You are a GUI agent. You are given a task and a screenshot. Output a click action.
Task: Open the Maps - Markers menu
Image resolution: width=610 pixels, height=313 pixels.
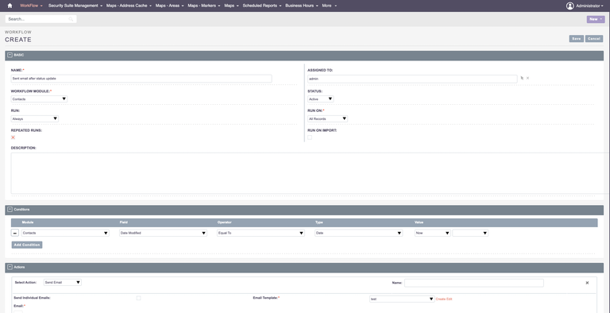pyautogui.click(x=204, y=6)
